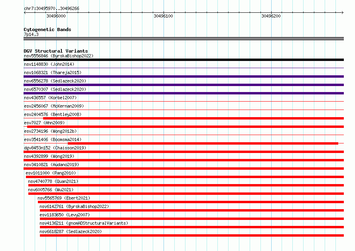
Task: Click the 30496000 ruler position label
Action: click(56, 16)
